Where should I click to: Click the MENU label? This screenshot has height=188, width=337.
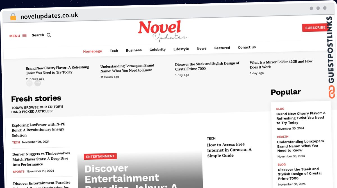[x=15, y=36]
